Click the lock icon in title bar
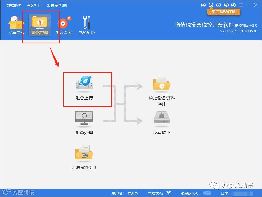262x197 pixels. click(226, 5)
